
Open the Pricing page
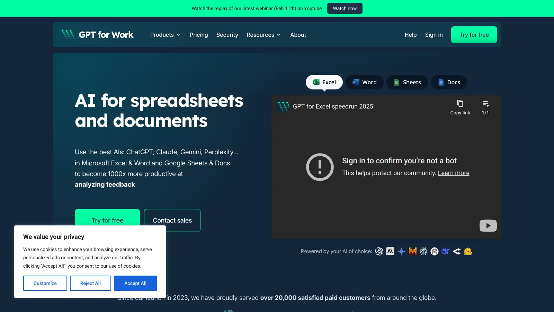198,35
